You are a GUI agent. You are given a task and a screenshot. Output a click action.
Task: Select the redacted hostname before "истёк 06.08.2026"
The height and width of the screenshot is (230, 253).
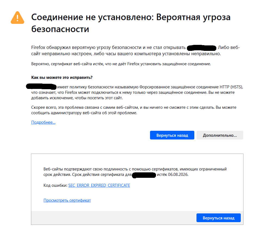point(144,175)
